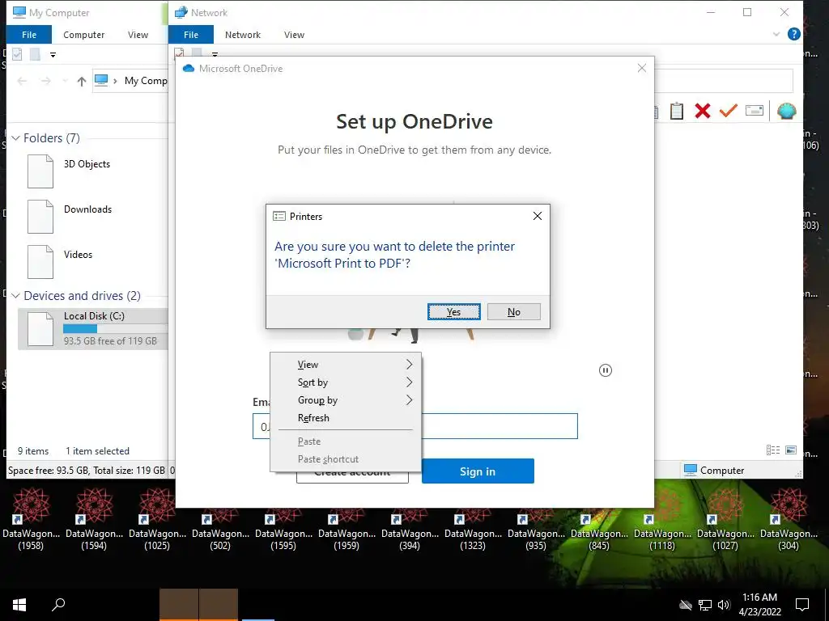This screenshot has height=621, width=829.
Task: Click the blue shell icon in Network toolbar
Action: click(787, 111)
